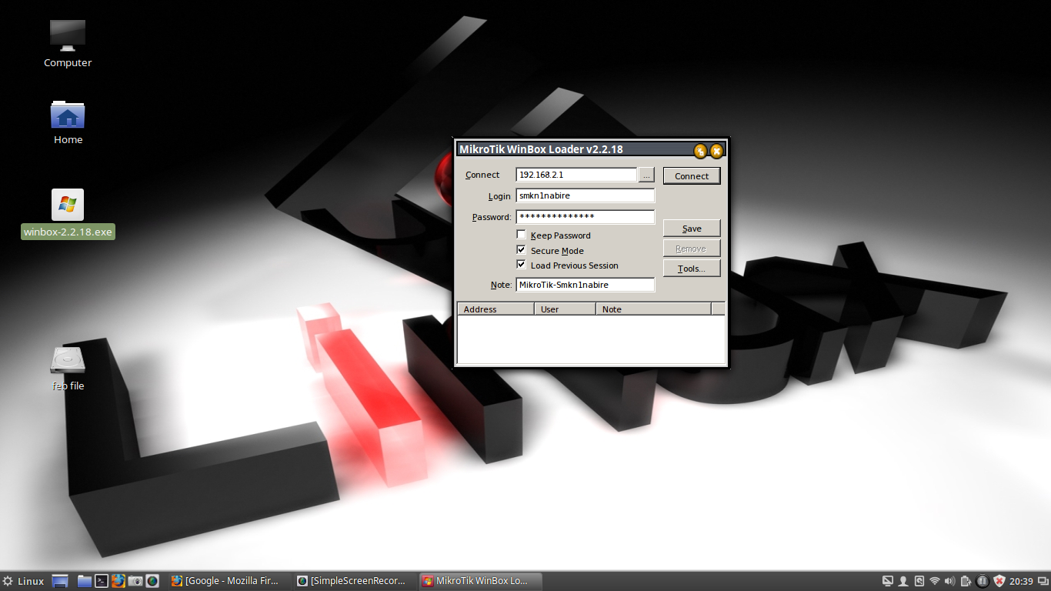Open the Home folder icon
Image resolution: width=1051 pixels, height=591 pixels.
click(x=68, y=122)
